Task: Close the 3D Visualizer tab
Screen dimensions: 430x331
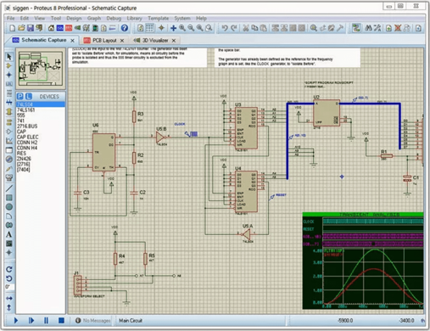Action: coord(174,41)
